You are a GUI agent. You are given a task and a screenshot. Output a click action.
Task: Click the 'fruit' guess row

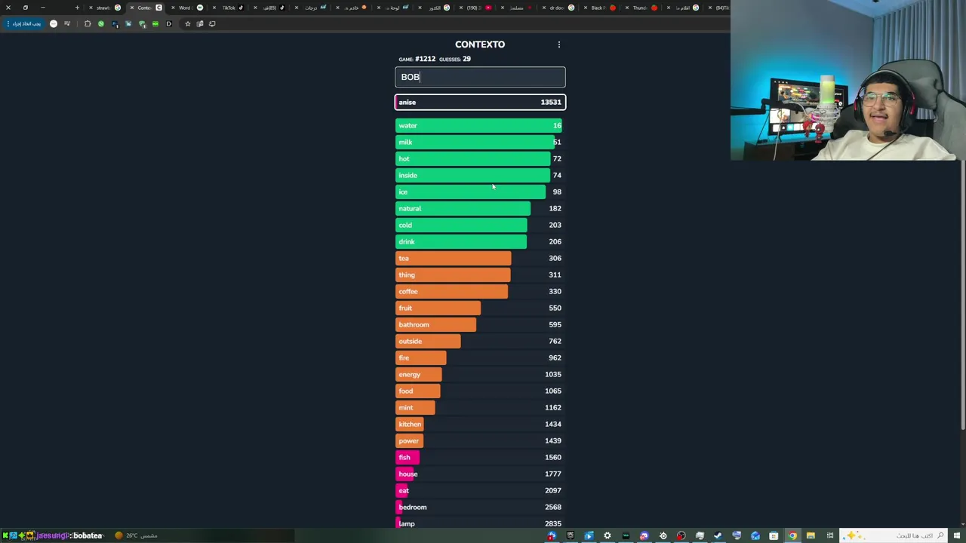tap(480, 308)
